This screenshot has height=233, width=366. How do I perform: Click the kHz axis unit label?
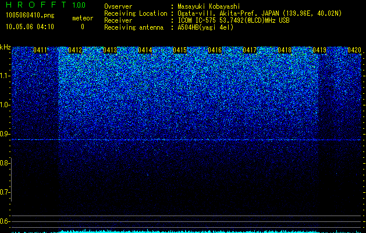pos(5,47)
